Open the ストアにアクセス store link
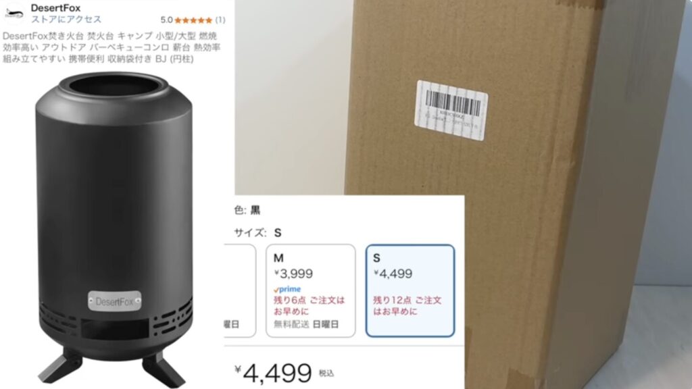The image size is (692, 389). (x=66, y=20)
